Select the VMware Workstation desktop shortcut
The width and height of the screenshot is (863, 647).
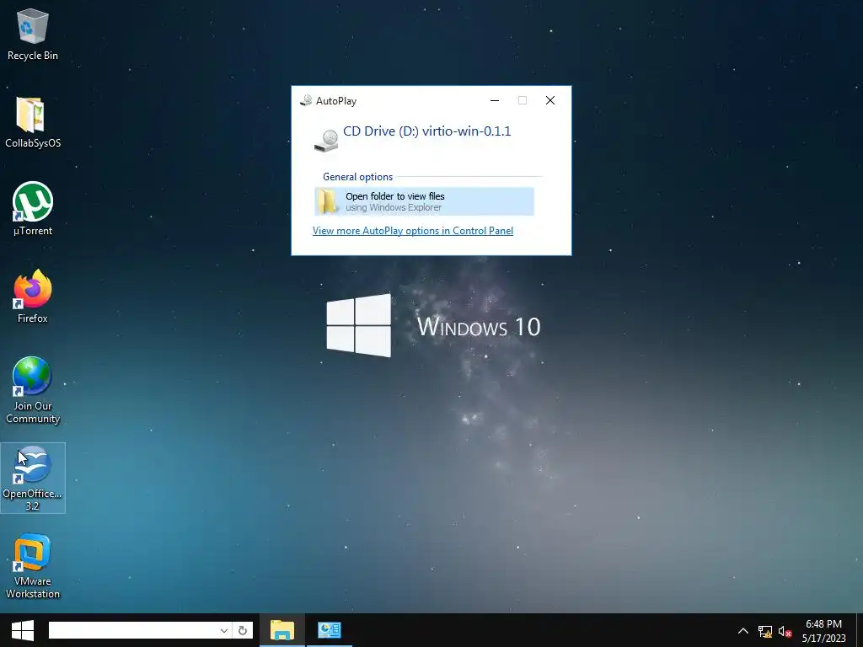click(33, 565)
